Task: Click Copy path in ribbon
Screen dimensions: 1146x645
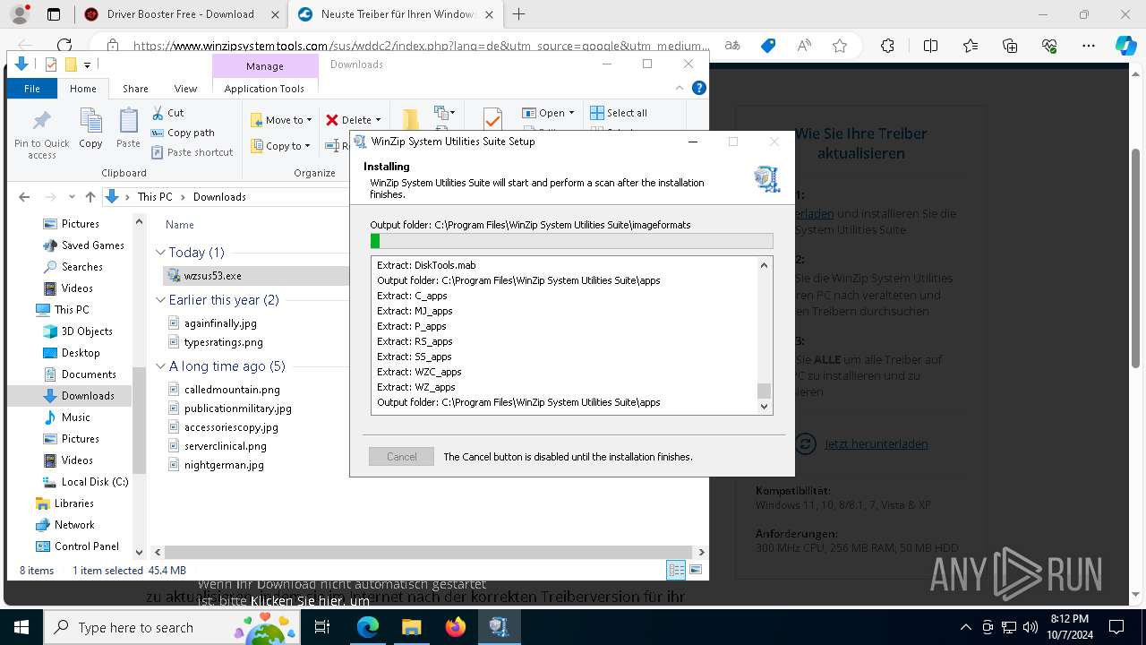Action: (183, 133)
